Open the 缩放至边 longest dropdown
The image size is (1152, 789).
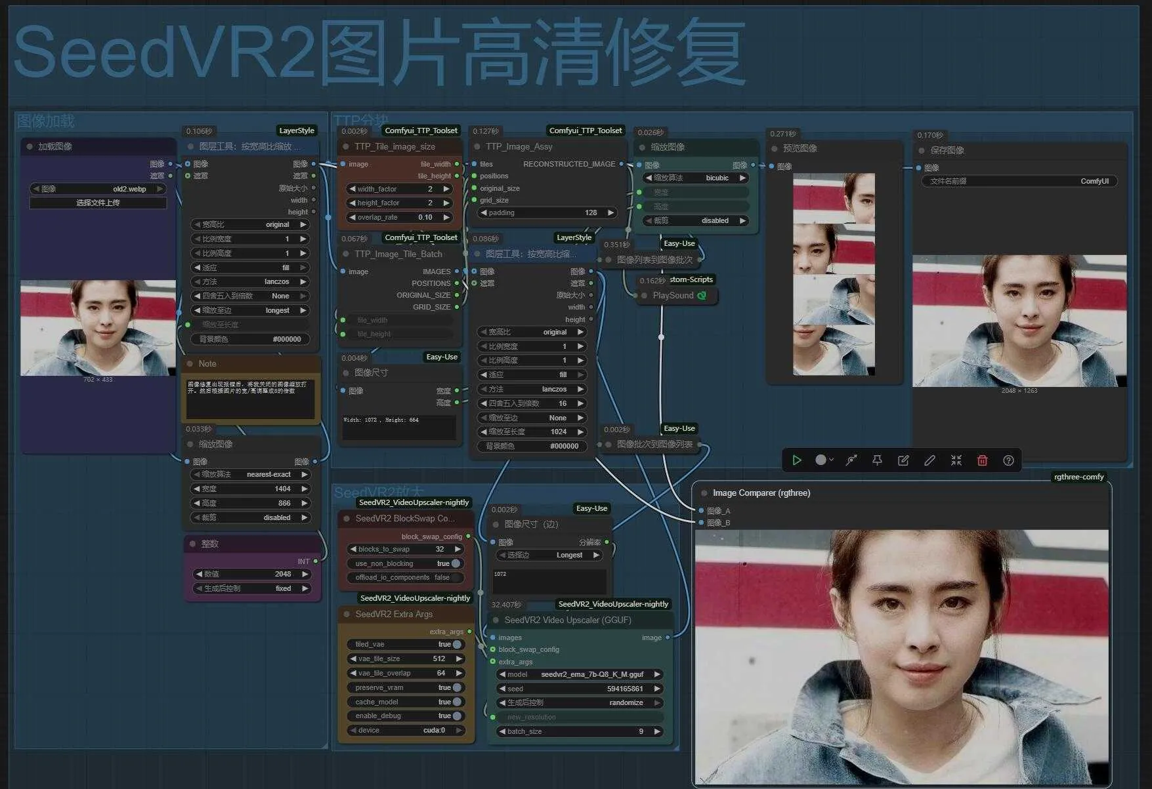(250, 310)
